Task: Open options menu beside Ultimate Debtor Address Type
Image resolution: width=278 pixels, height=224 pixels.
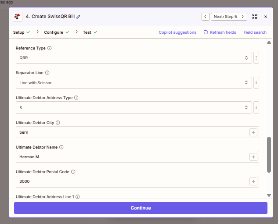Action: (x=256, y=107)
